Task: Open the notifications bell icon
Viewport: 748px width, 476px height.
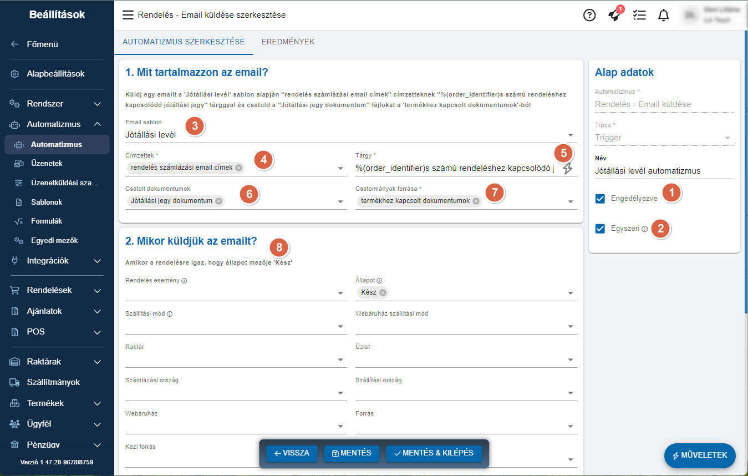Action: (664, 16)
